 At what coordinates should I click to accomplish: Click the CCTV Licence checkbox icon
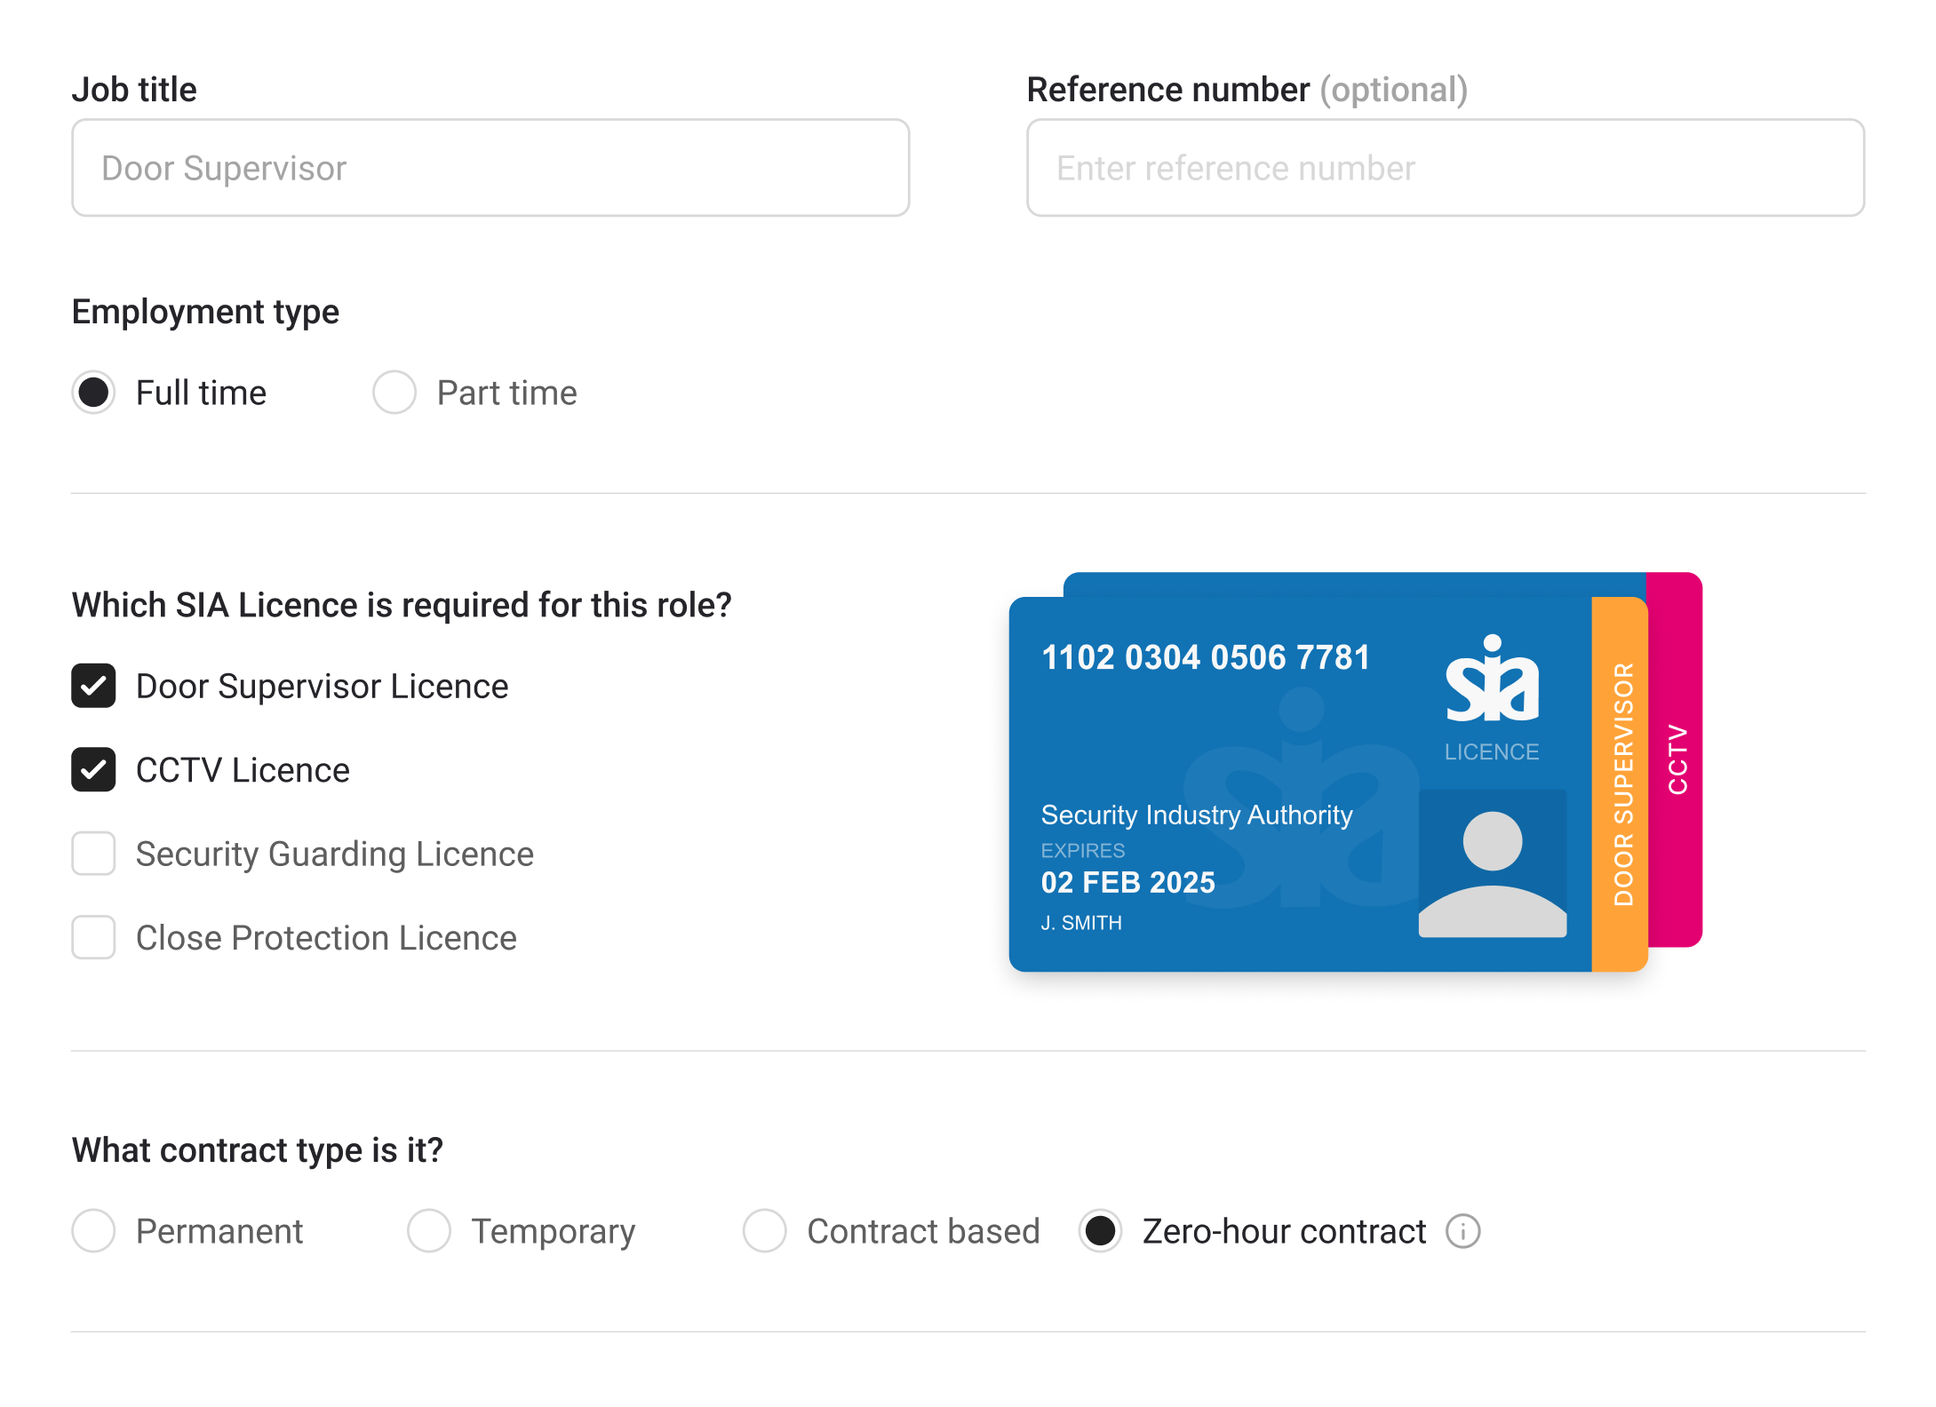coord(93,769)
